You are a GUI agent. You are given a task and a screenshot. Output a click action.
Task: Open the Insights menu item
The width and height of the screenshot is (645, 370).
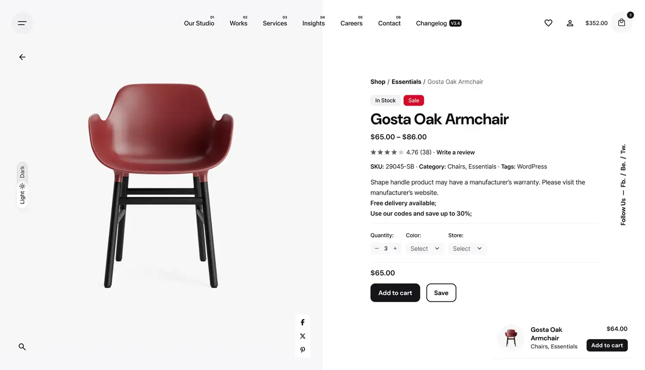313,23
